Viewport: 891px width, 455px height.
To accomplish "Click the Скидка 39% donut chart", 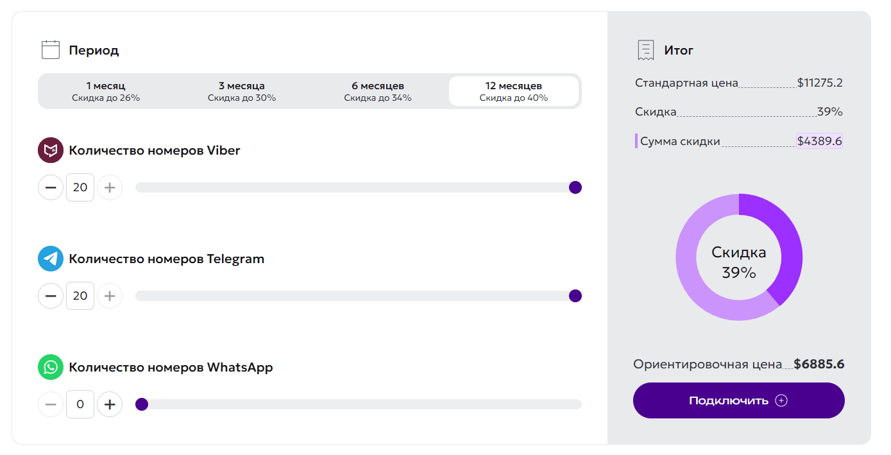I will coord(739,257).
